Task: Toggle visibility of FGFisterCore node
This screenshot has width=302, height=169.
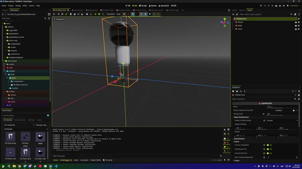Action: point(299,19)
